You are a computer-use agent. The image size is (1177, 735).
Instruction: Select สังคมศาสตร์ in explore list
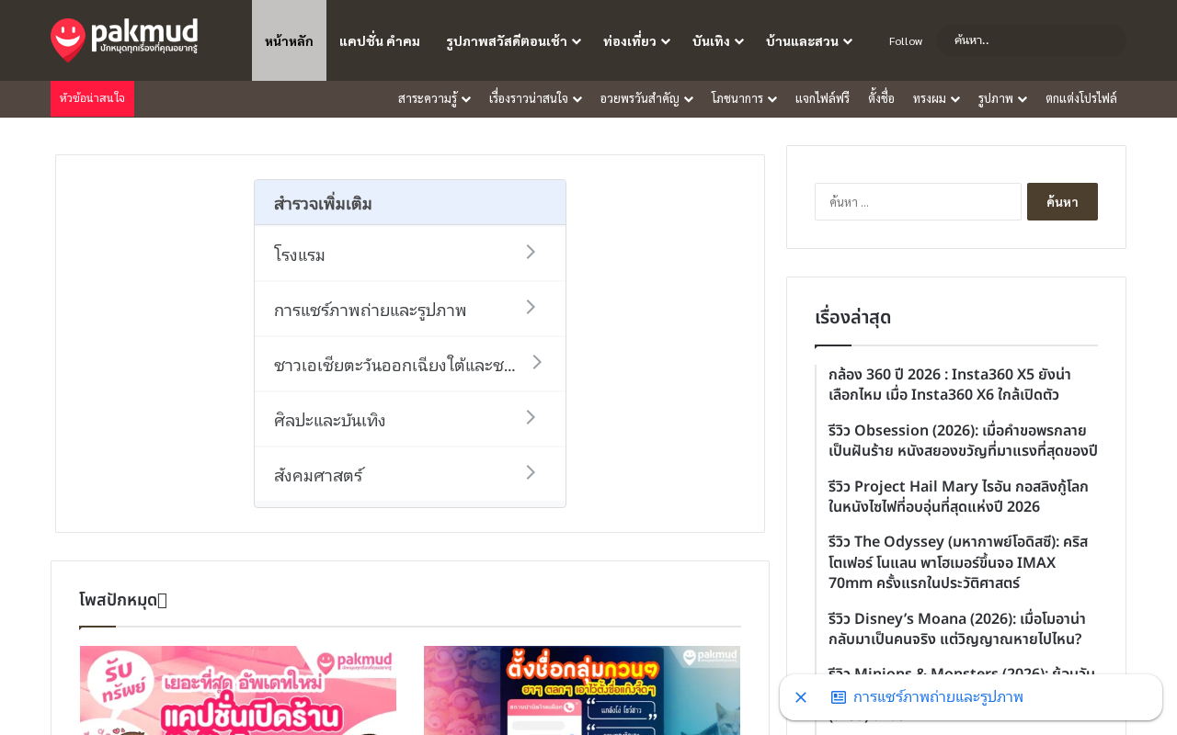[x=410, y=474]
